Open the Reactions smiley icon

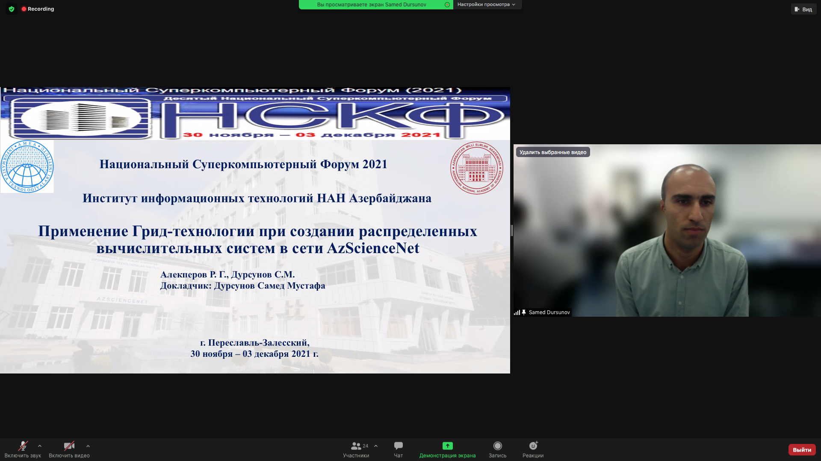pos(533,446)
